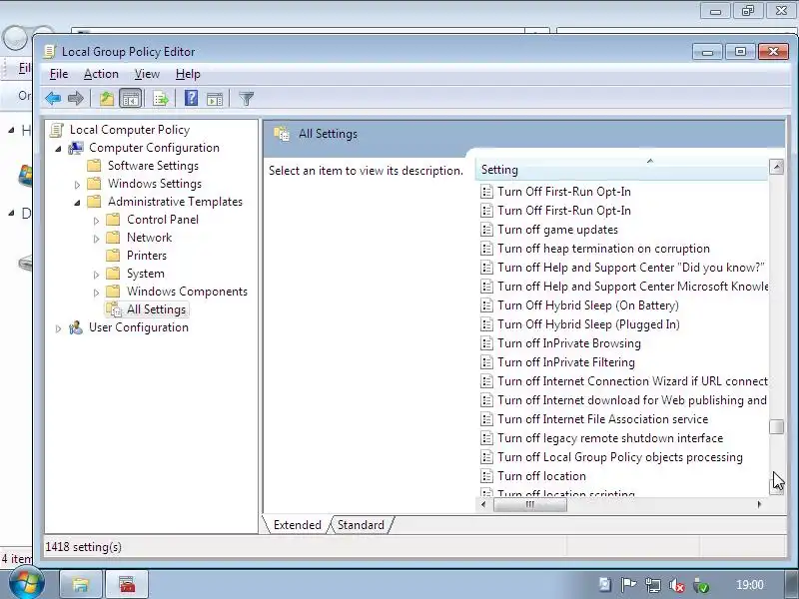Click the Computer Configuration computer icon
The width and height of the screenshot is (799, 599).
click(x=76, y=148)
